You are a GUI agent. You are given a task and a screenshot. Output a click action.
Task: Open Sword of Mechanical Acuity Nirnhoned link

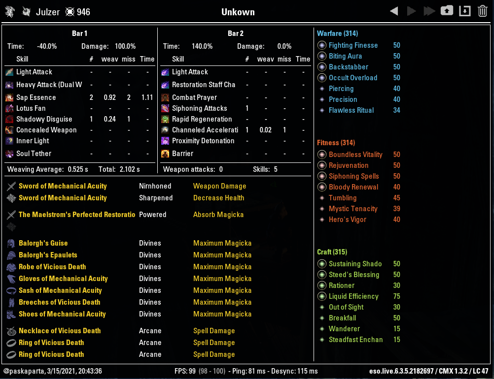click(63, 186)
